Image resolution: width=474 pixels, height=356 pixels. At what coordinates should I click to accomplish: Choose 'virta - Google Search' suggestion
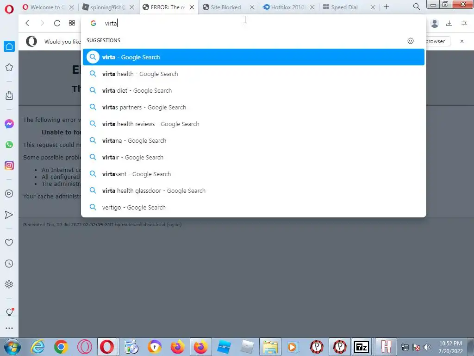click(x=254, y=57)
